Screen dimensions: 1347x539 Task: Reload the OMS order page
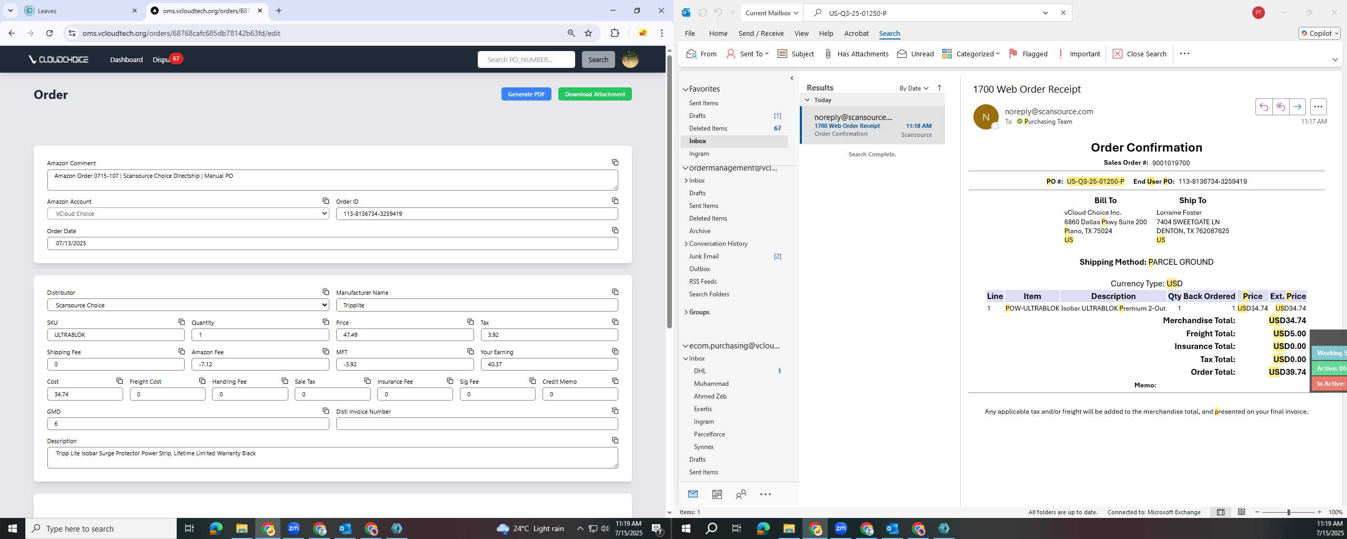pyautogui.click(x=49, y=33)
